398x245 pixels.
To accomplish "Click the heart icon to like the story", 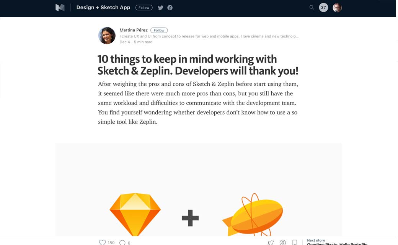I will coord(102,242).
